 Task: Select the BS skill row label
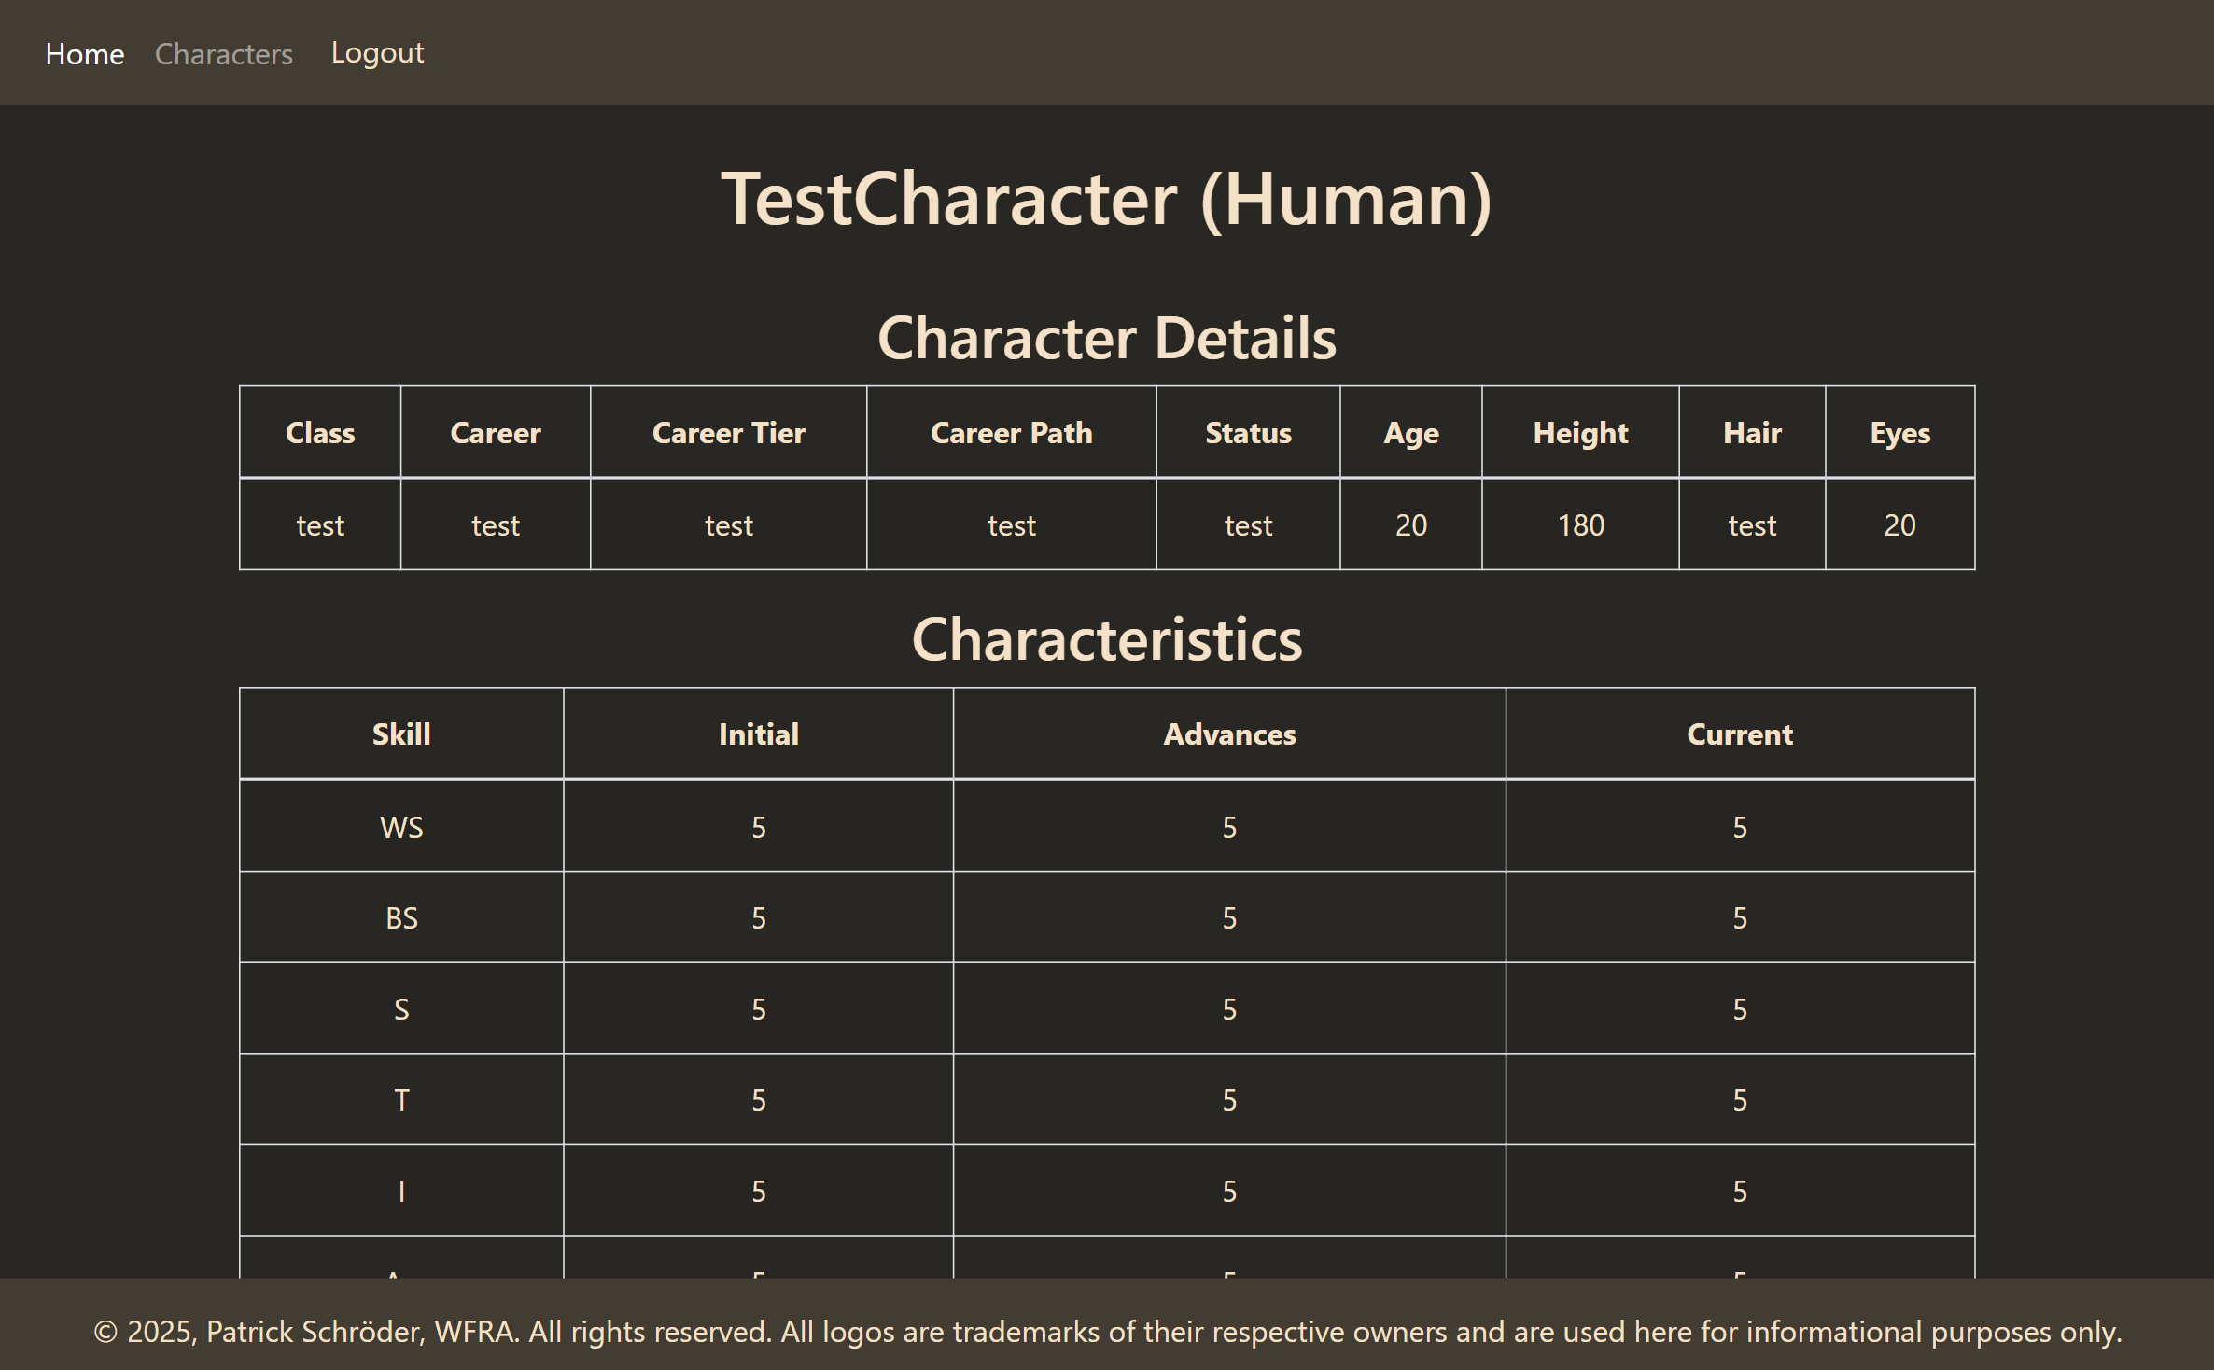401,918
